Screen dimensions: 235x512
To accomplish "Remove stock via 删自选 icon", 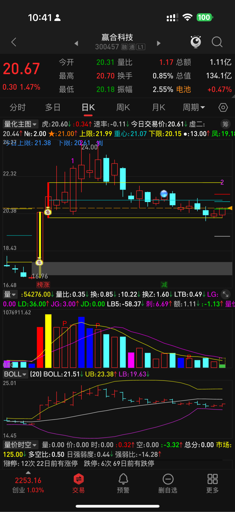I will (168, 483).
